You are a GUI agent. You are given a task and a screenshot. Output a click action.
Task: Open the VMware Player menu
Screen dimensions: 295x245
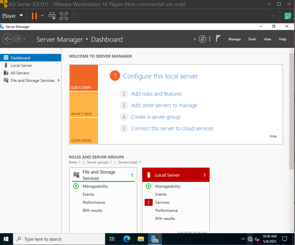[x=13, y=16]
